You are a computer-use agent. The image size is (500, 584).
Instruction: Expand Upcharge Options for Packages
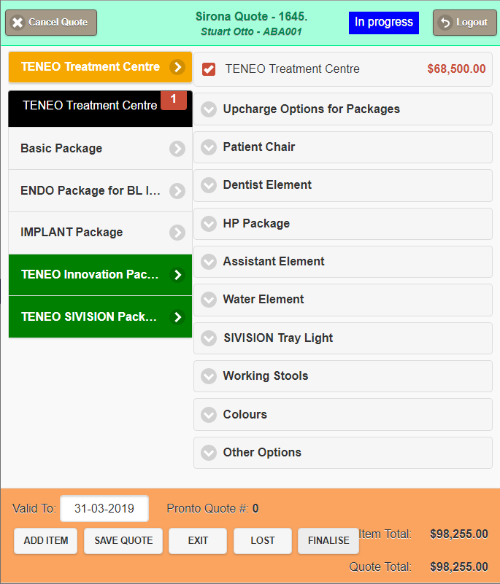[209, 109]
